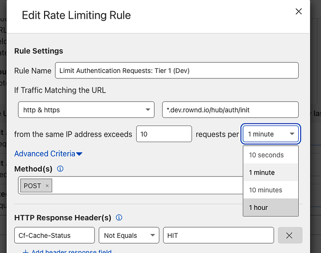
Task: Open the http & https scheme dropdown
Action: 86,109
